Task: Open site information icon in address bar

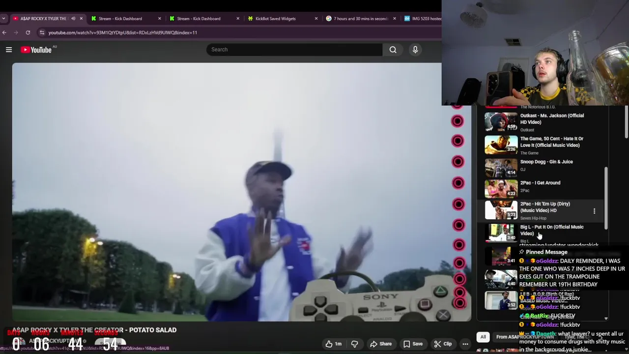Action: 42,32
